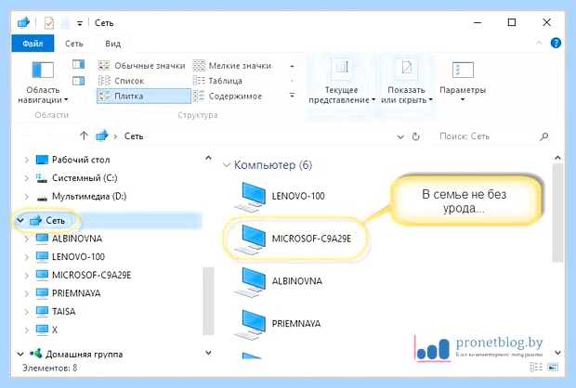The image size is (576, 388).
Task: Select PRIEMNAYA in the navigation tree
Action: tap(76, 293)
